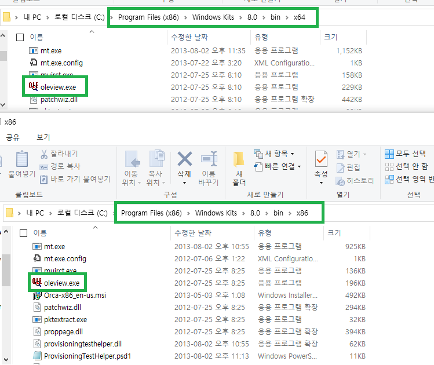Click the Select none icon
434x365 pixels.
click(x=389, y=167)
